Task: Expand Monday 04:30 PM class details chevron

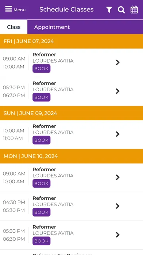Action: [118, 206]
